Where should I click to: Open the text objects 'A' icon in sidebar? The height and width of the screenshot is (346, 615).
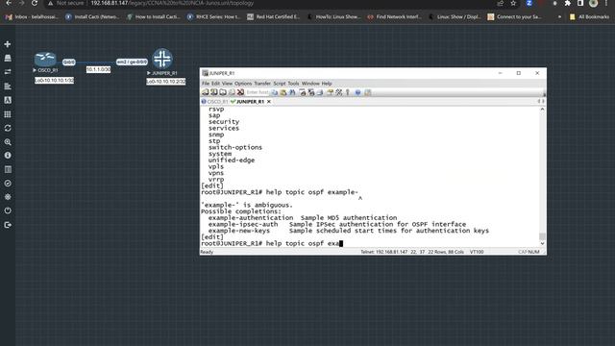[8, 100]
